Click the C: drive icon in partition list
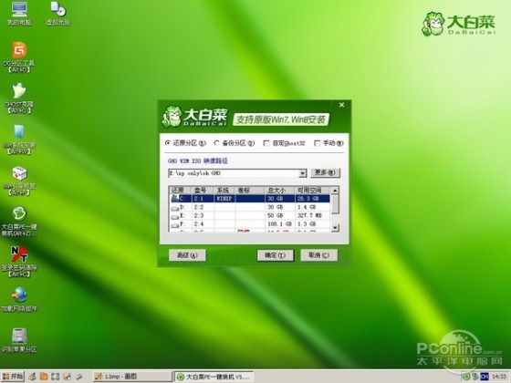Screen dimensions: 511x383 174,199
